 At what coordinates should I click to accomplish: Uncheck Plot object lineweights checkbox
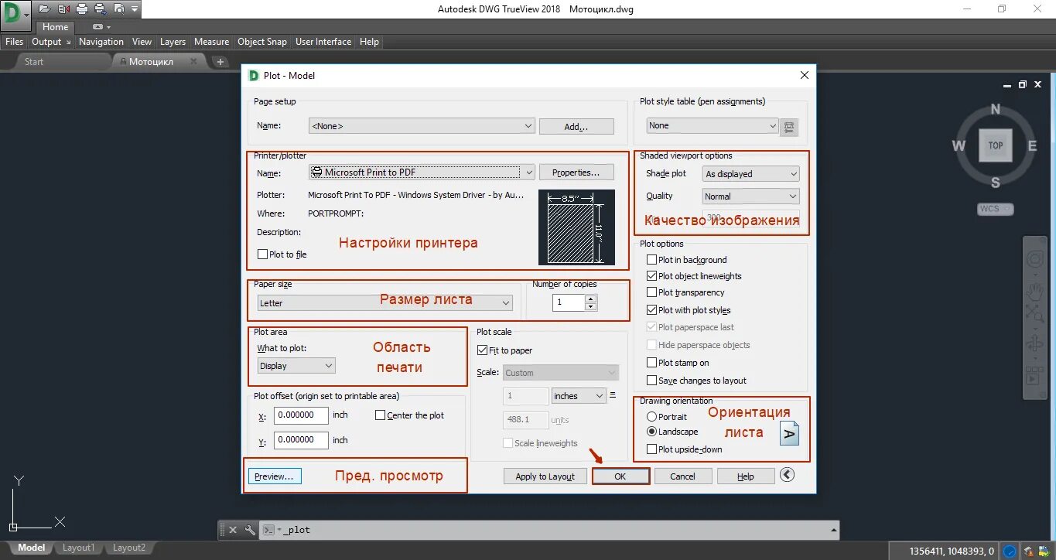tap(651, 276)
